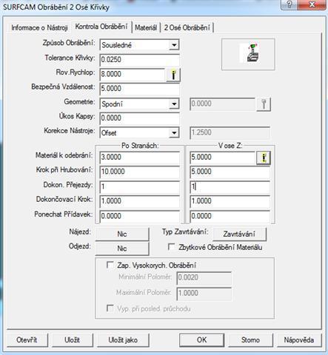Click the OK button
This screenshot has height=355, width=328.
201,340
